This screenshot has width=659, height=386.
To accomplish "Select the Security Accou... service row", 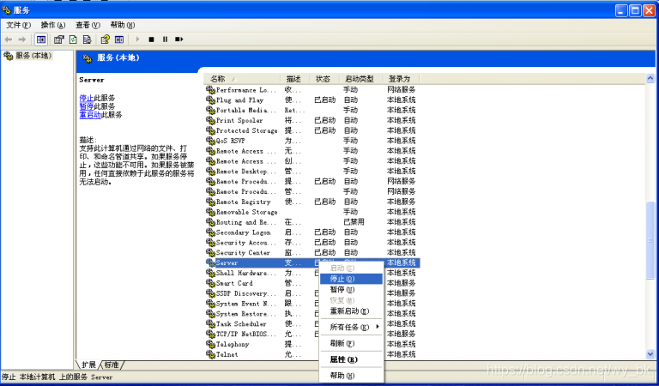I will (x=312, y=243).
